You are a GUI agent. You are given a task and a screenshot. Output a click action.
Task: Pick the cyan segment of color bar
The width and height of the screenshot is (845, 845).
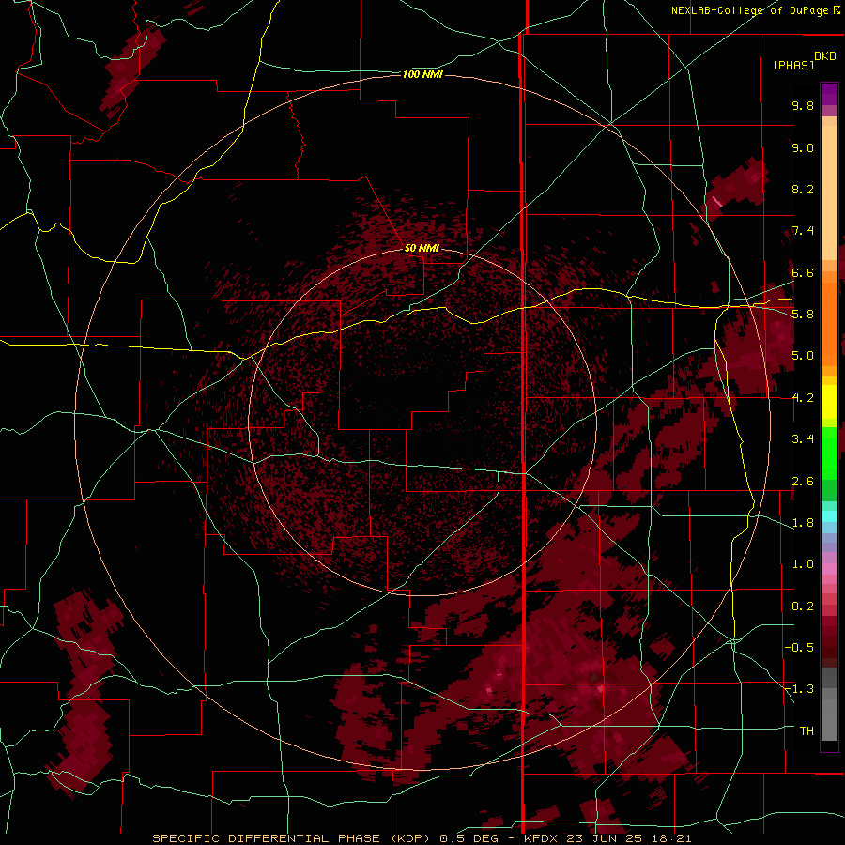click(x=829, y=516)
